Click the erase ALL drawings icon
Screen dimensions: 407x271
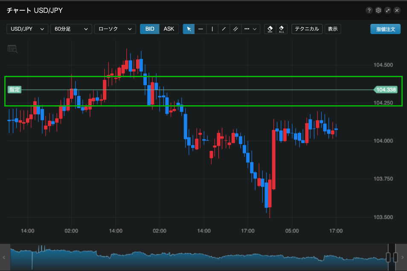281,29
